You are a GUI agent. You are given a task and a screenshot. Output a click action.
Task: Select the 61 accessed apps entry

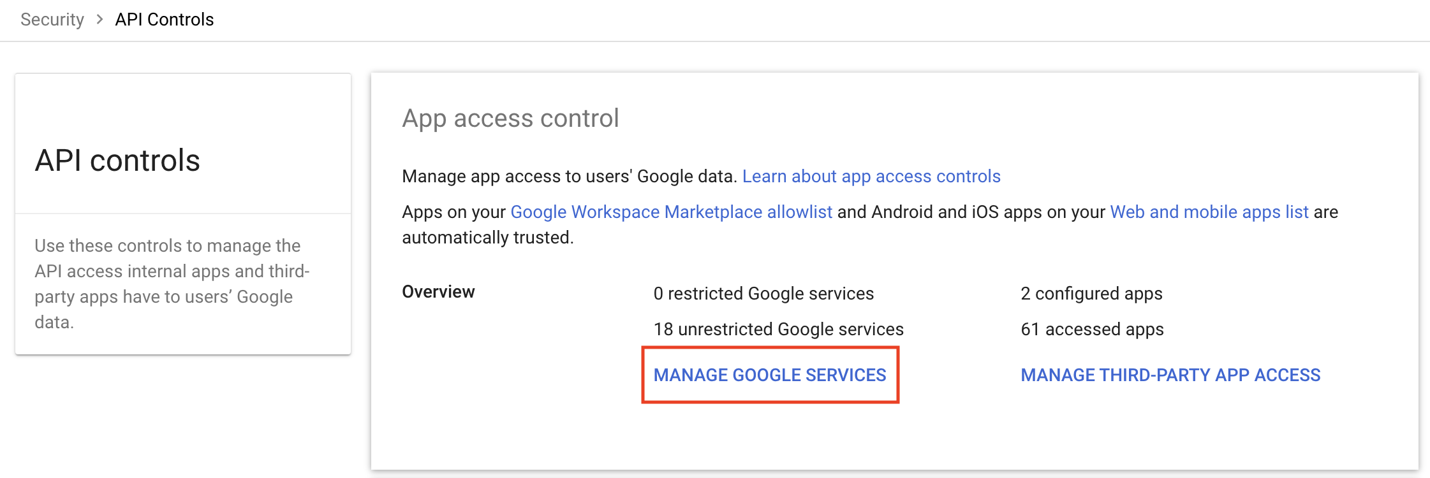[1092, 330]
